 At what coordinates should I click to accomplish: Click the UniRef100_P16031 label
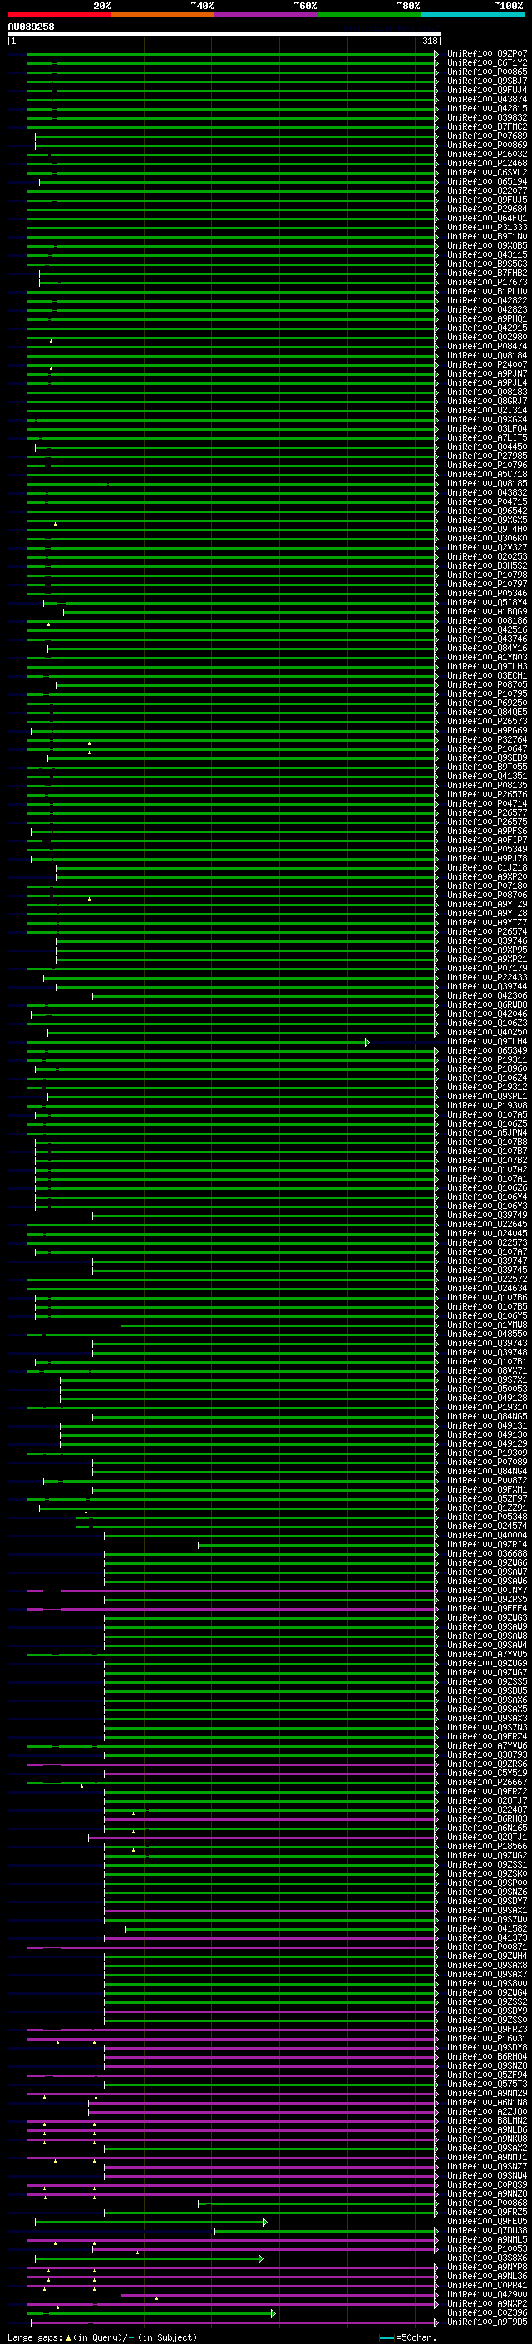click(x=486, y=2040)
